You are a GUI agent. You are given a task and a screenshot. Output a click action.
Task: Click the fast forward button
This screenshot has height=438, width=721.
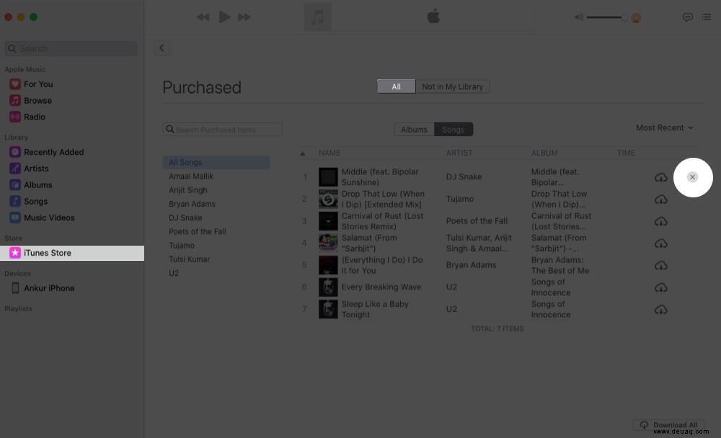[x=244, y=17]
